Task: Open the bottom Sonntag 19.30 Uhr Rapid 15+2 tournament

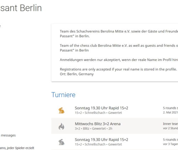Action: click(101, 140)
